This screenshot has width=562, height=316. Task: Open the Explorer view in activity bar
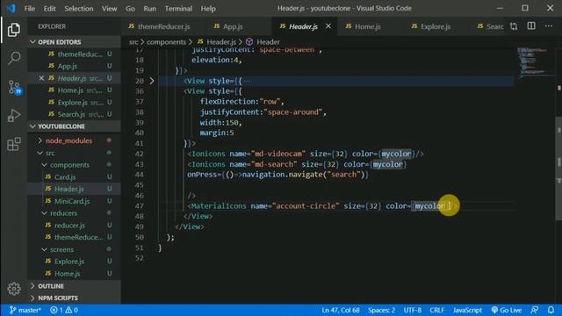(x=14, y=29)
